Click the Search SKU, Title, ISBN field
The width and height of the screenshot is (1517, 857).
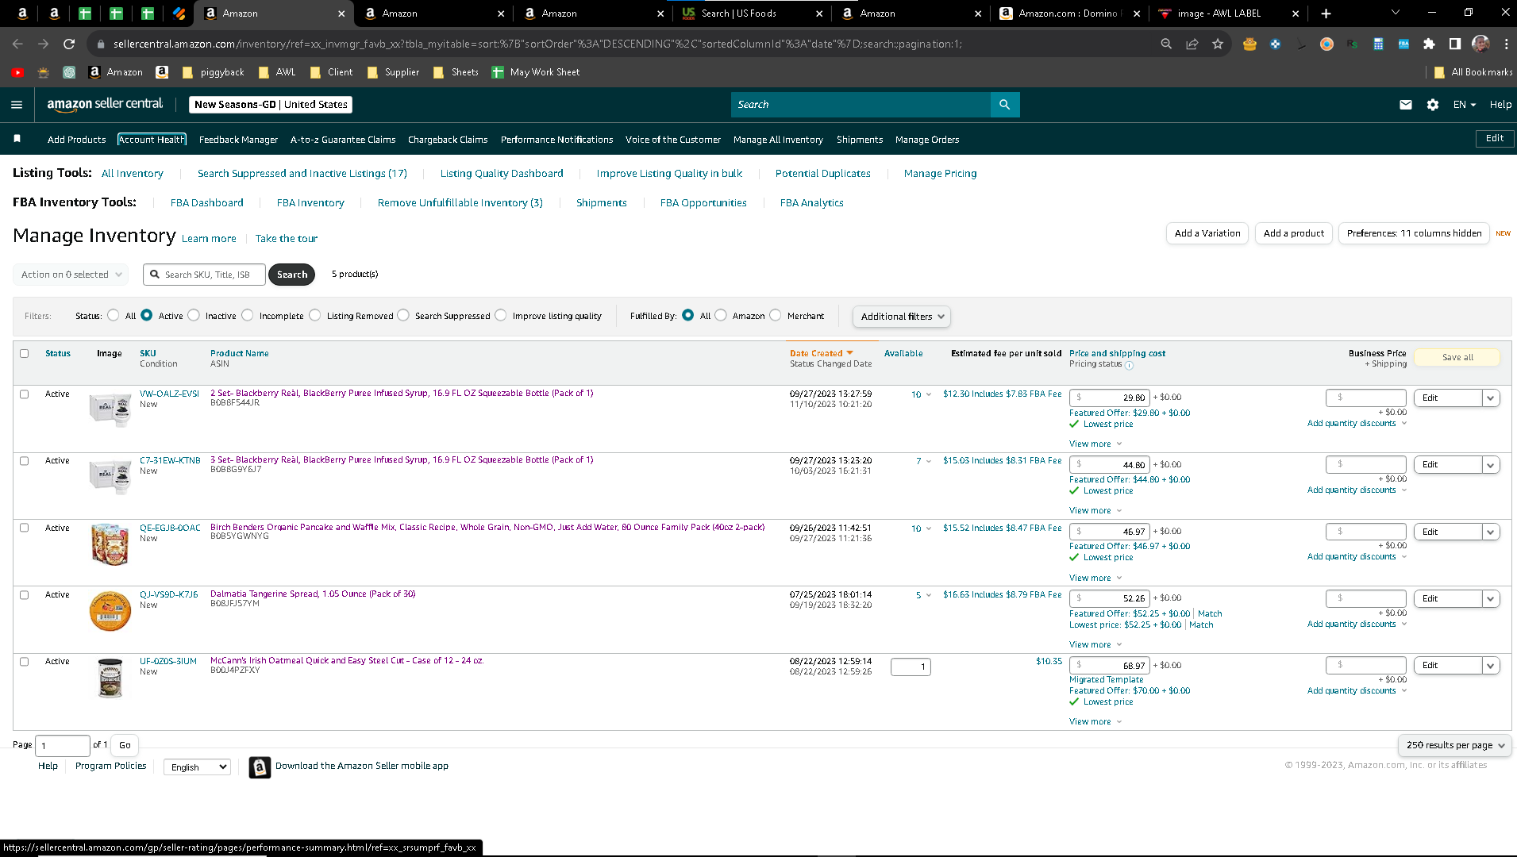205,275
